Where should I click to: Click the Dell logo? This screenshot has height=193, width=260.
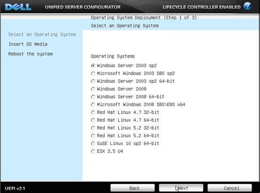[x=18, y=7]
